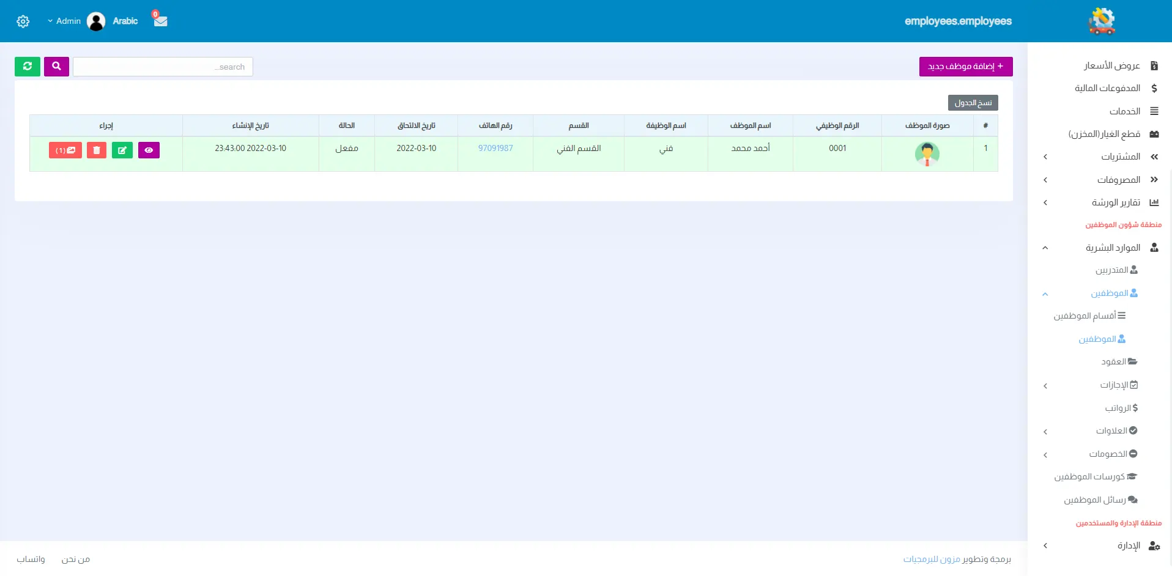Click the green refresh icon button
The height and width of the screenshot is (576, 1172).
[28, 67]
